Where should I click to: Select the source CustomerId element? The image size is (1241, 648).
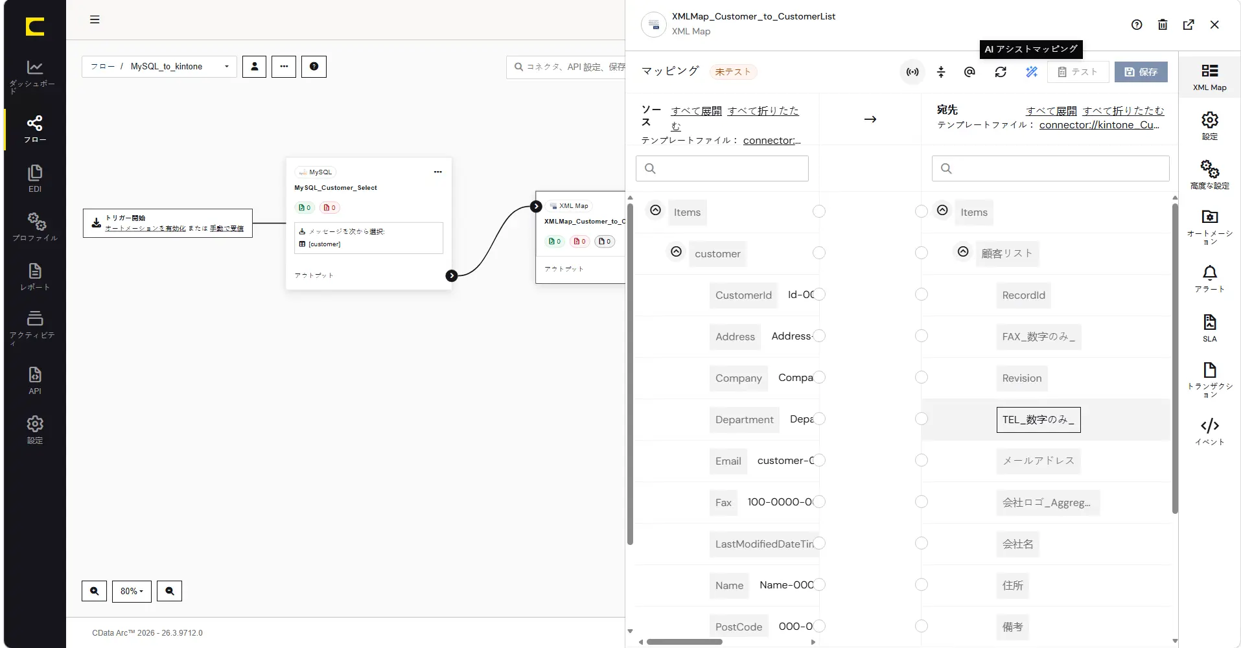[x=743, y=295]
